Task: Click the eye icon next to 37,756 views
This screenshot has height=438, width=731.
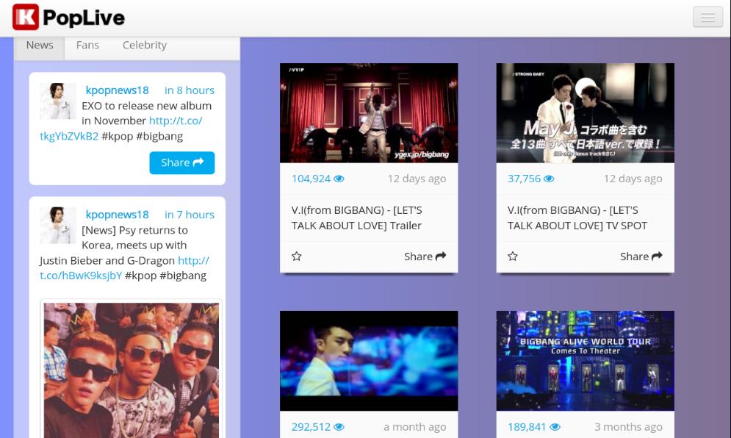Action: click(548, 178)
